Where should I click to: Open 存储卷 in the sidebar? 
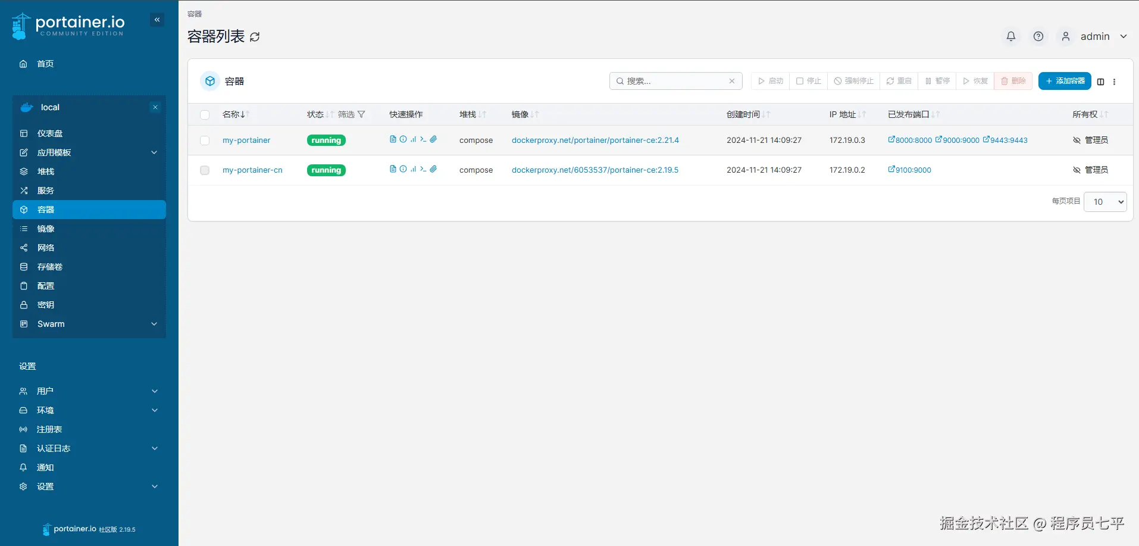pos(89,267)
